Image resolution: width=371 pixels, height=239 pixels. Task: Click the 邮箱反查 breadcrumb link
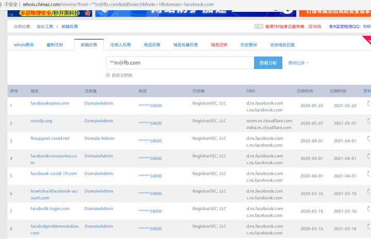[70, 26]
